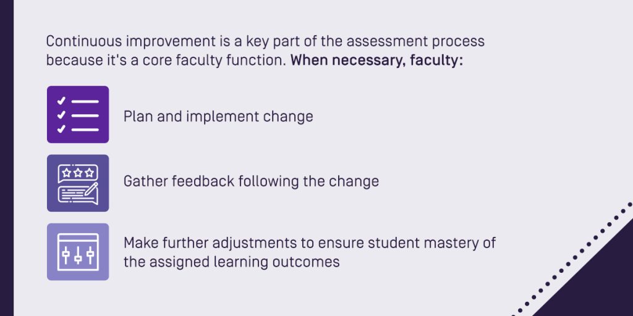
Task: Click "Gather feedback following the change" text
Action: [x=251, y=181]
